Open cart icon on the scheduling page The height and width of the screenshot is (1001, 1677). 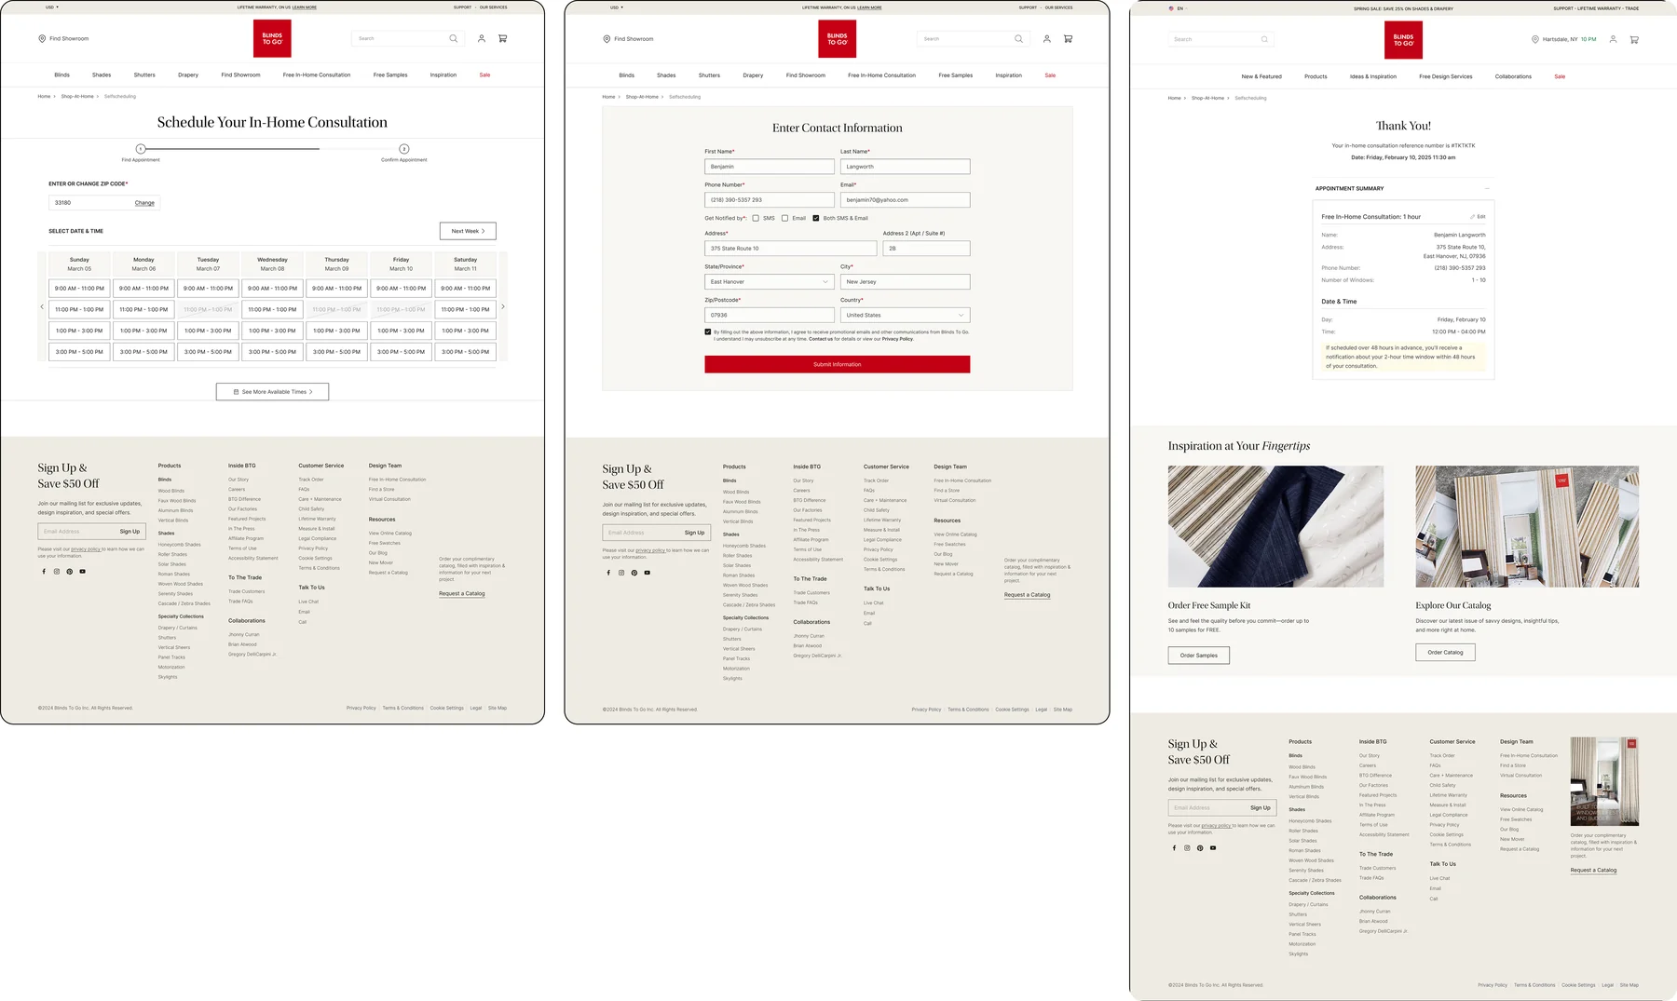click(x=503, y=38)
